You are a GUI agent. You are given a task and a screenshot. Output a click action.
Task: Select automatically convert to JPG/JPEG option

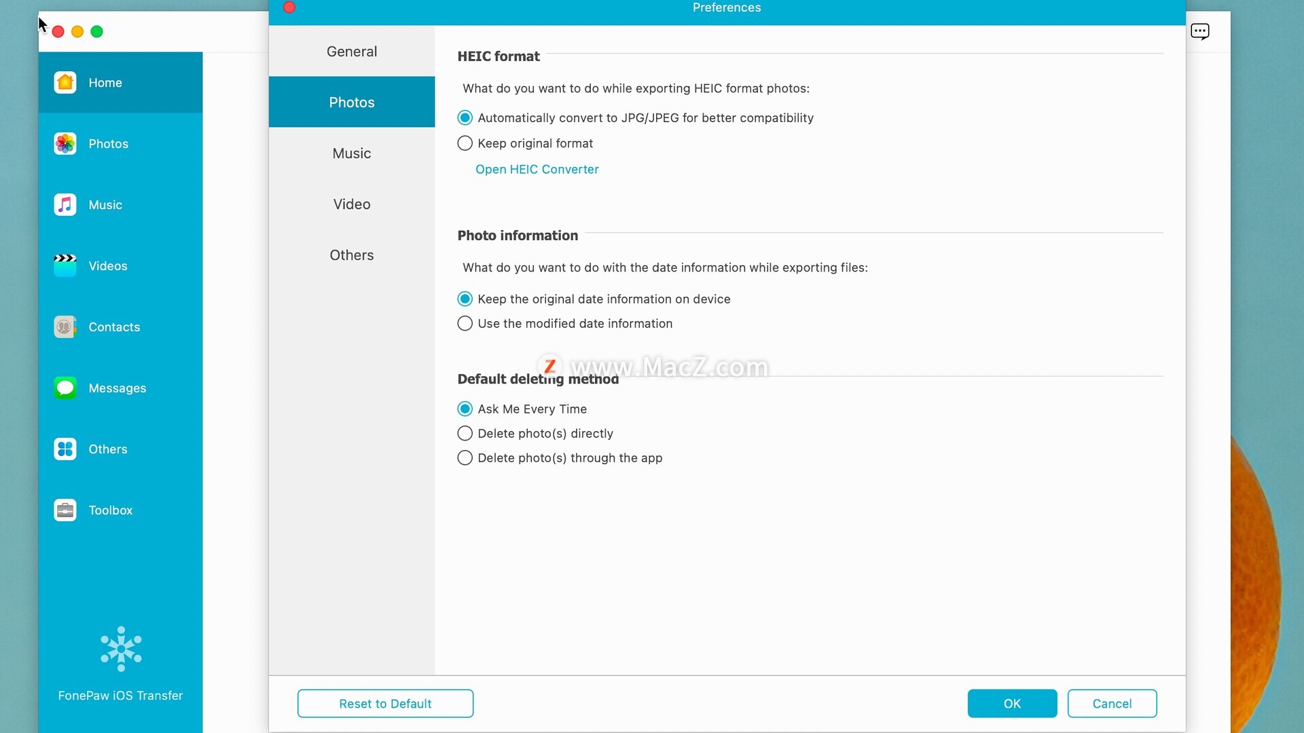click(x=465, y=118)
